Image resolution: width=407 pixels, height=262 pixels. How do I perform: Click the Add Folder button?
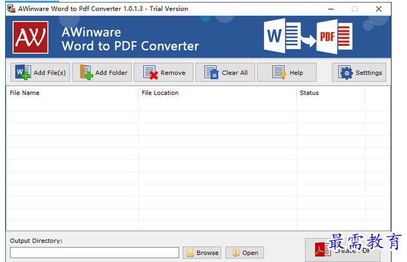[x=102, y=72]
